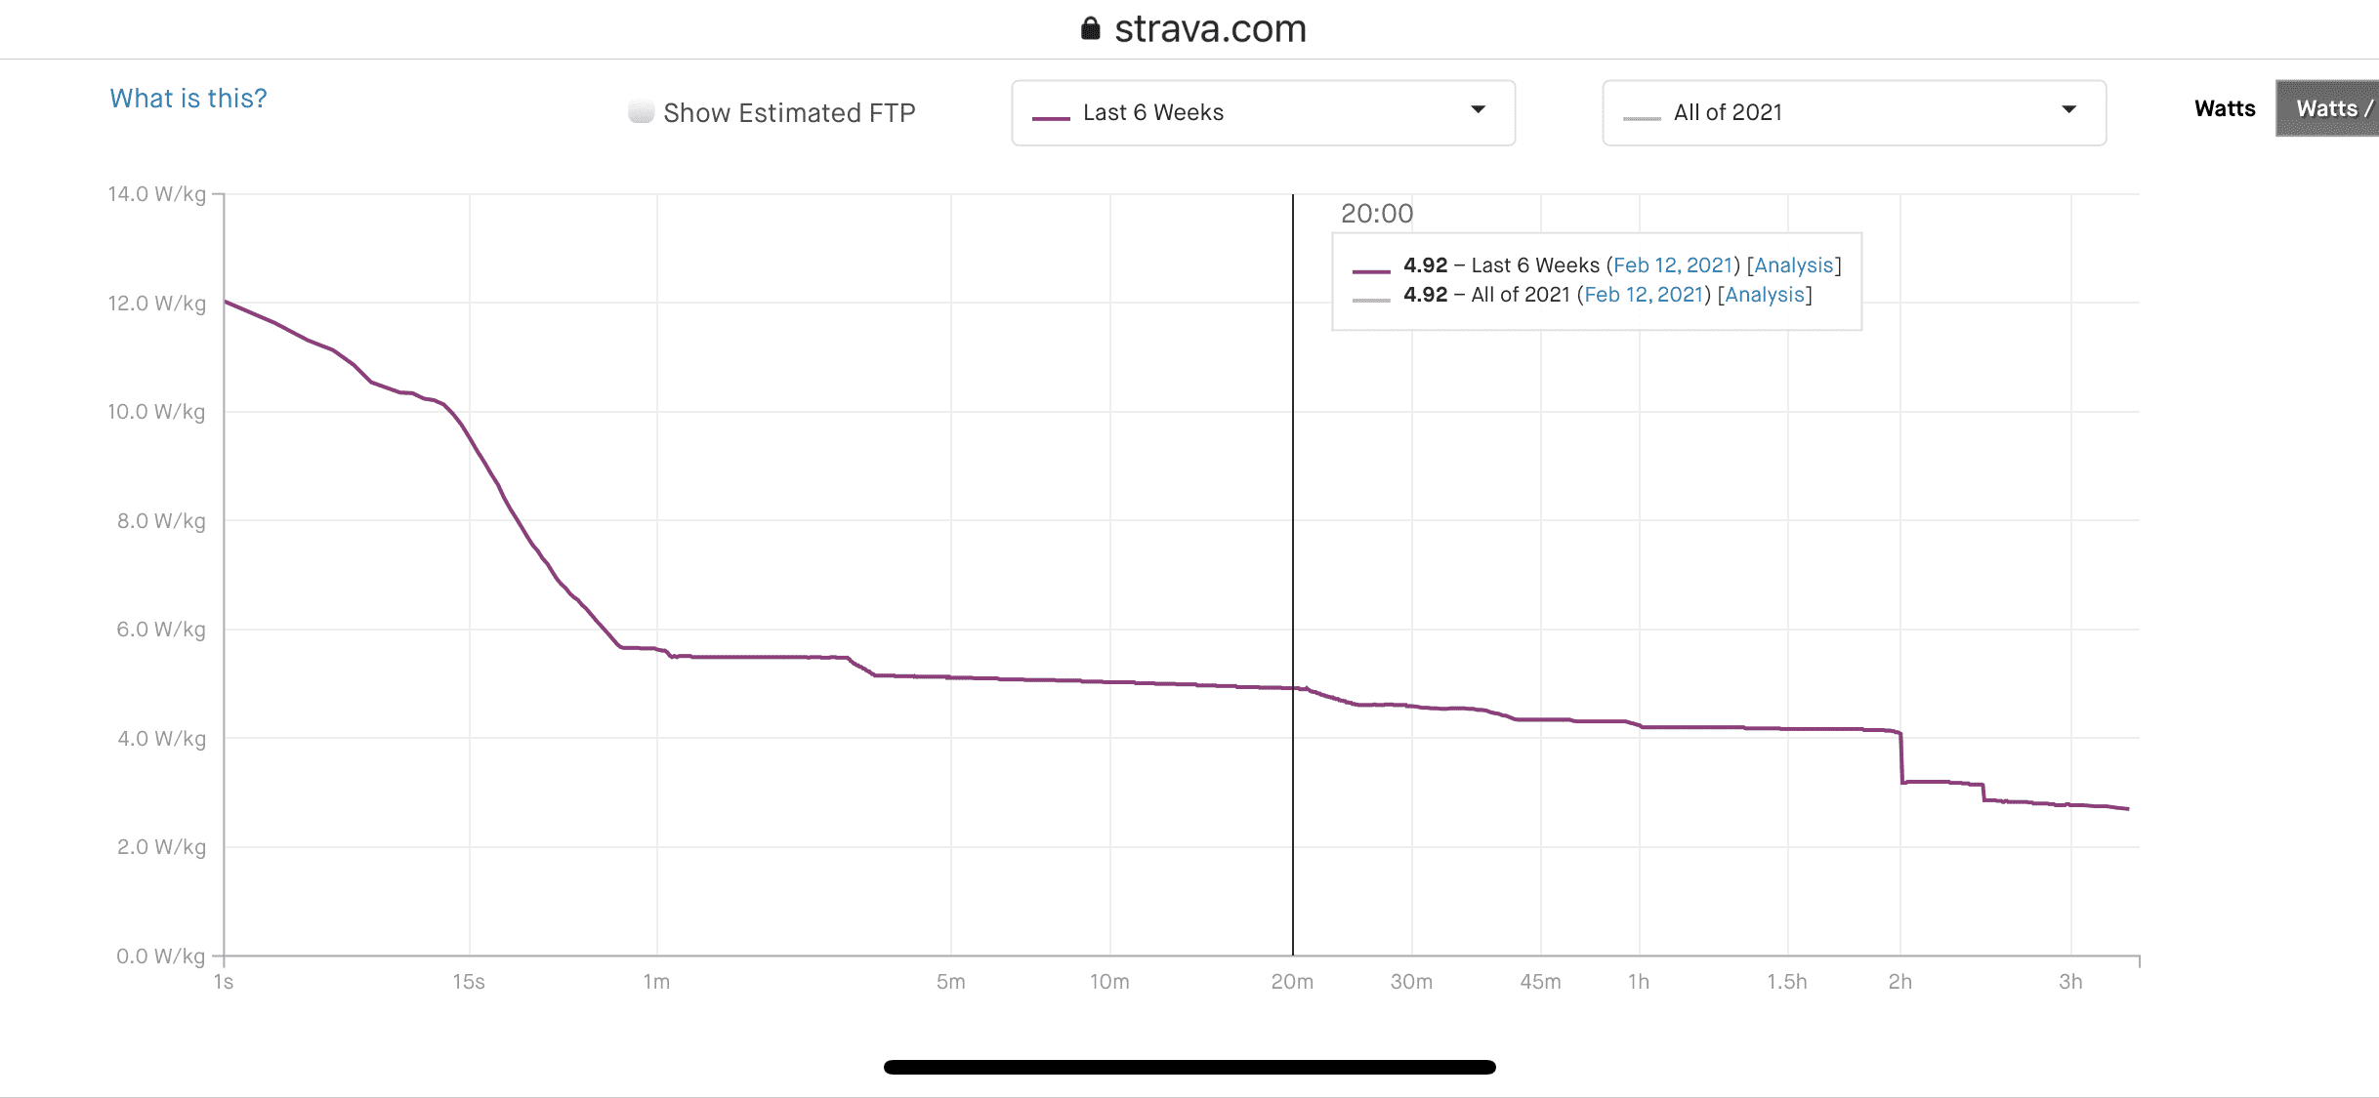Click purple line swatch in Last 6 Weeks selector
This screenshot has width=2379, height=1098.
click(x=1051, y=118)
